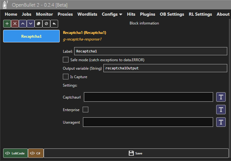Switch Enterprise setting mode with T button
This screenshot has width=231, height=161.
point(221,110)
